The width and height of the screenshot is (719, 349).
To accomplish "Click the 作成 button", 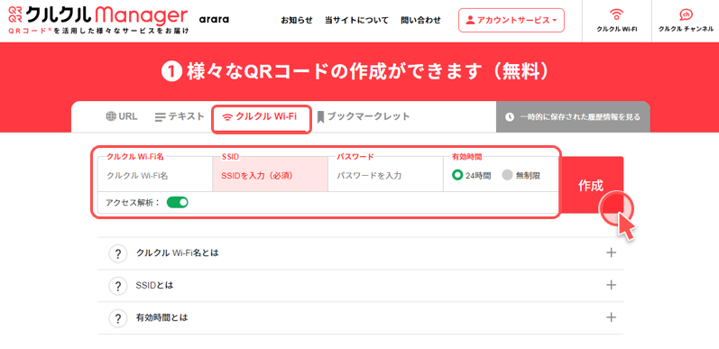I will (x=591, y=185).
